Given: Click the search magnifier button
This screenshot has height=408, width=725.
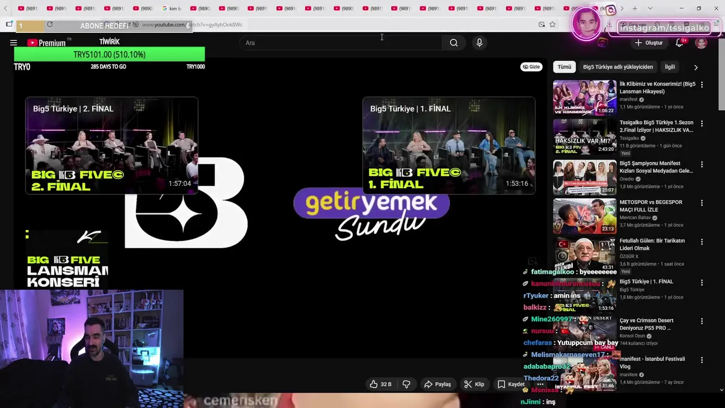Looking at the screenshot, I should 454,42.
